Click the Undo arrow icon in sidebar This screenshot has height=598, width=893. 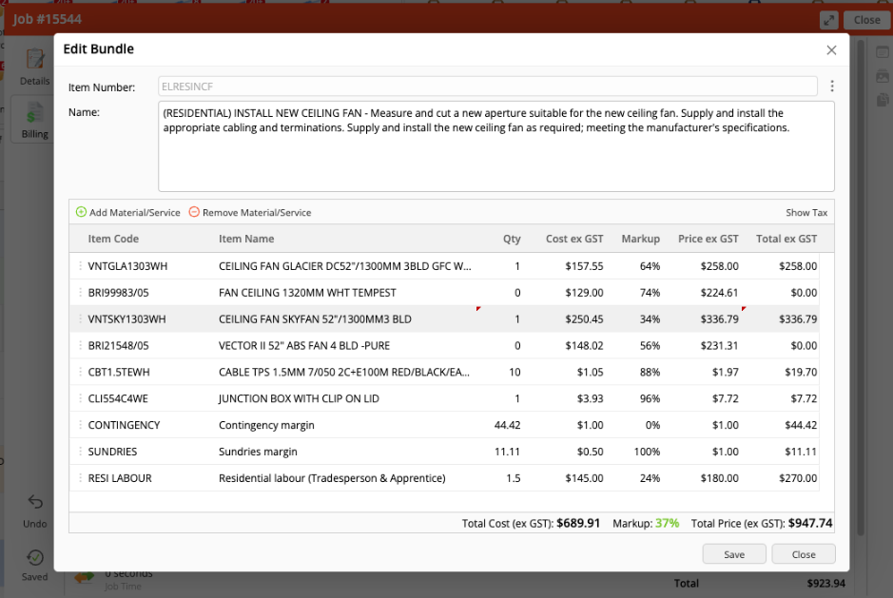click(x=35, y=502)
